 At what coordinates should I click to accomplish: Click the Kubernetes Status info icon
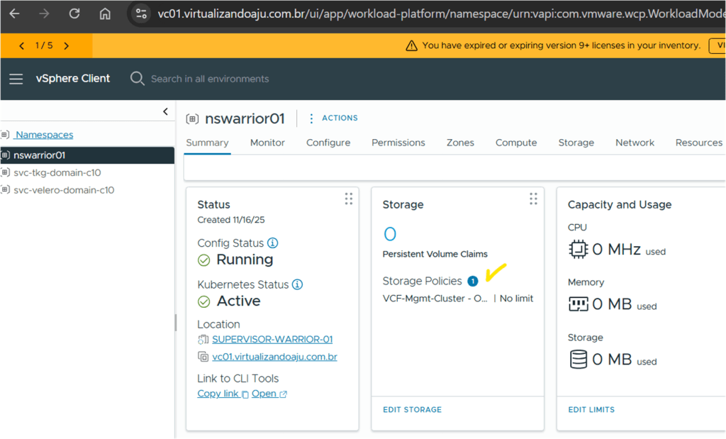297,284
